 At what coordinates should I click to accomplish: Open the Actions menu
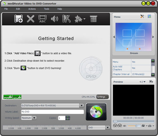click(x=32, y=9)
